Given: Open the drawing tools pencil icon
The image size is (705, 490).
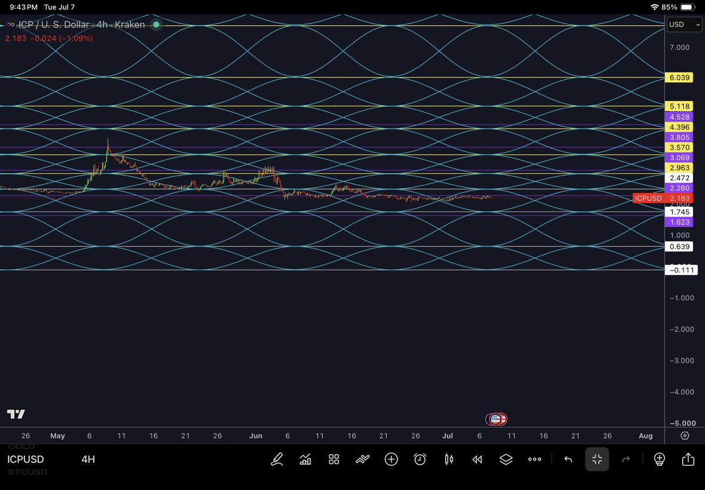Looking at the screenshot, I should 277,459.
